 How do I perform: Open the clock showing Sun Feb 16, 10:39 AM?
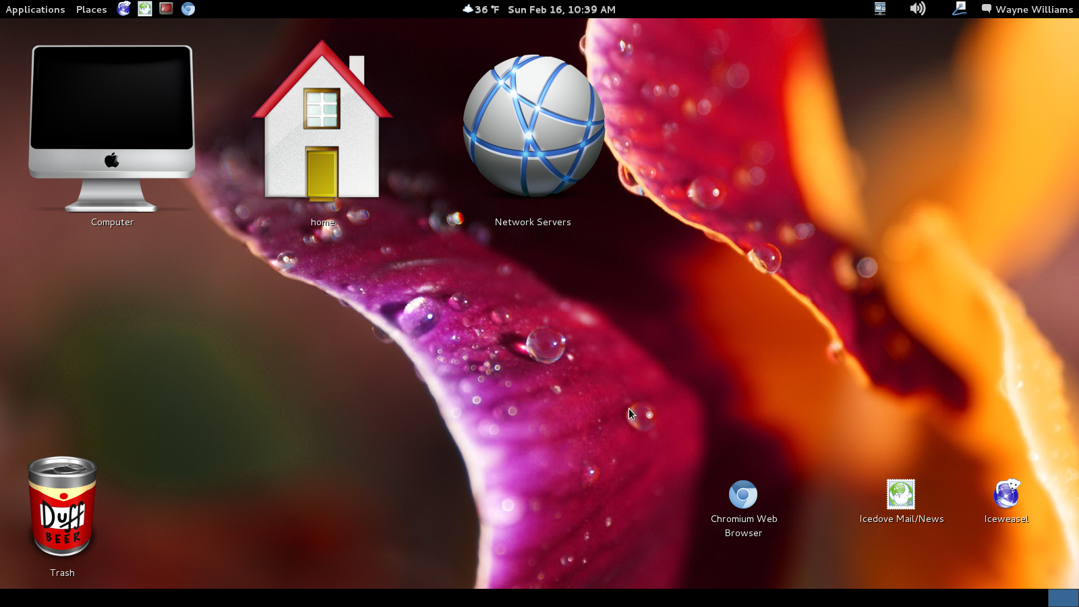[561, 9]
